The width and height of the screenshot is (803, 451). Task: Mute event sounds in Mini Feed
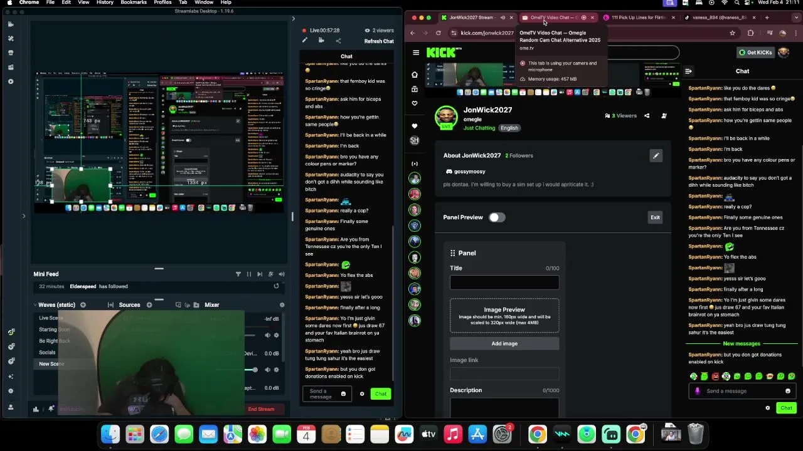click(x=281, y=274)
